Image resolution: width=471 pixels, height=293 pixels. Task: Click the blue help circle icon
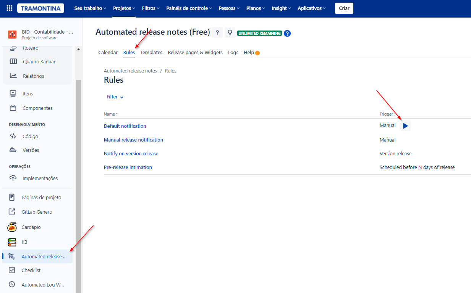pyautogui.click(x=287, y=34)
